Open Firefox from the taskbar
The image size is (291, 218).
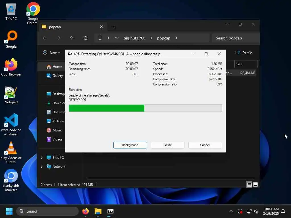pyautogui.click(x=86, y=211)
